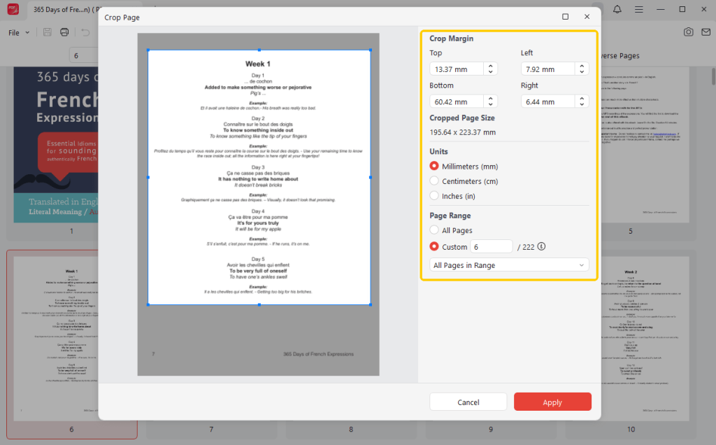
Task: Click the page range info icon
Action: (x=542, y=246)
